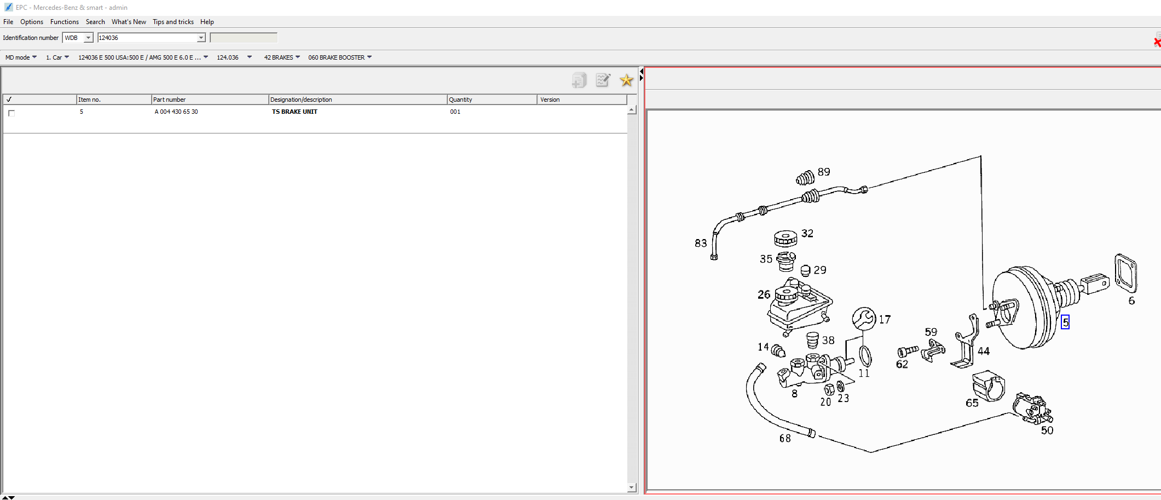
Task: Select callout 35 in diagram
Action: click(766, 259)
